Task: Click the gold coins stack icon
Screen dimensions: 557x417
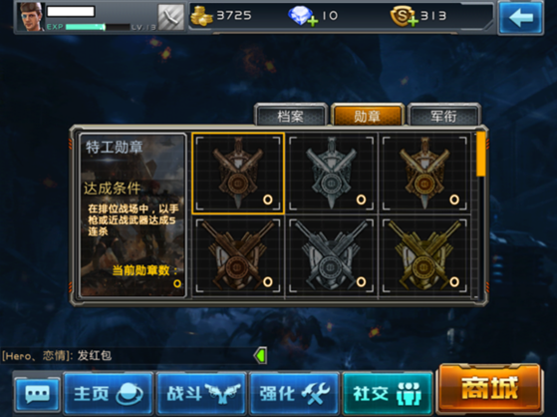Action: coord(201,16)
